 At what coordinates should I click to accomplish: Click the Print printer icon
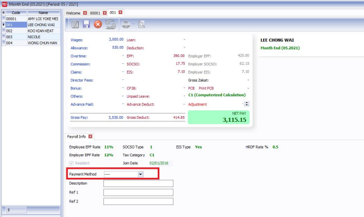[x=126, y=25]
